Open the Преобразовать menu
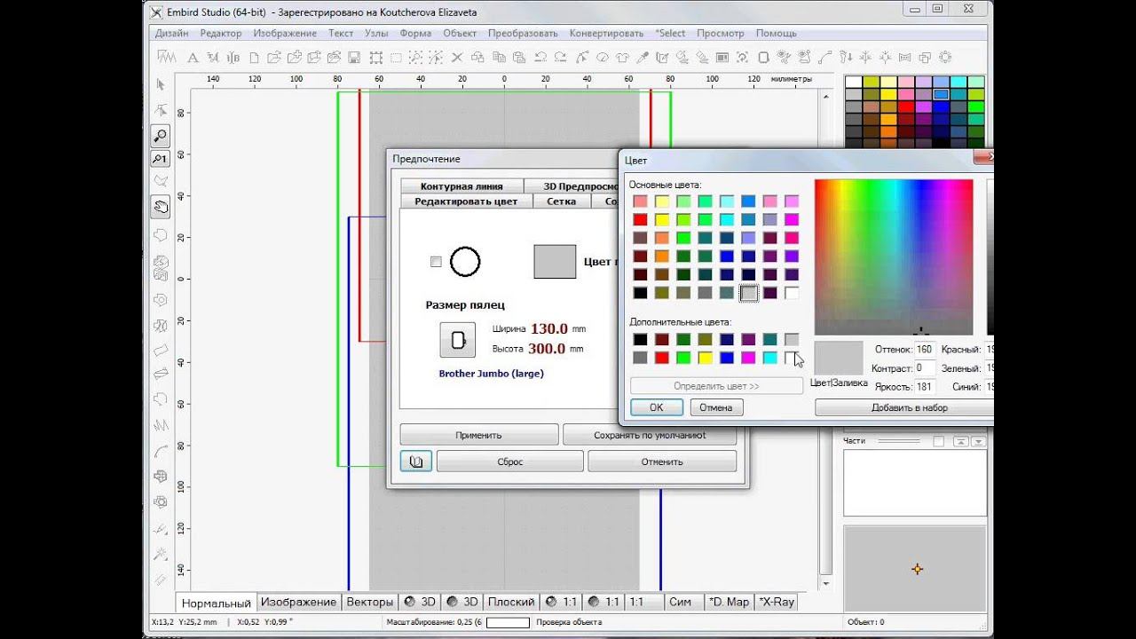Viewport: 1136px width, 639px height. [523, 33]
